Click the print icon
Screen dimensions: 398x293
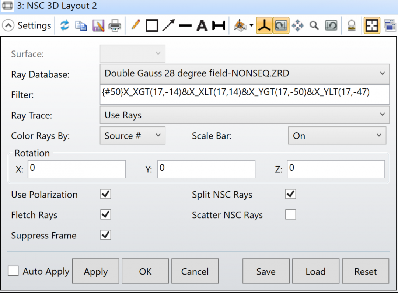(115, 26)
